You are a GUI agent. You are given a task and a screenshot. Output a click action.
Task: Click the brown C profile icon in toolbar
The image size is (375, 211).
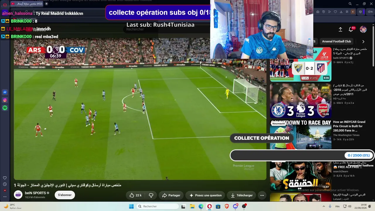coord(353,12)
